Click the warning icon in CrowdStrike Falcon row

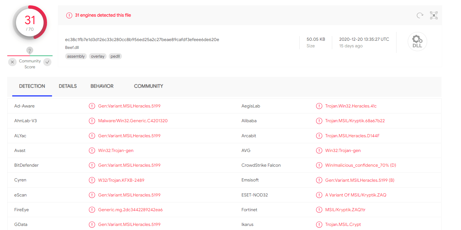[319, 165]
